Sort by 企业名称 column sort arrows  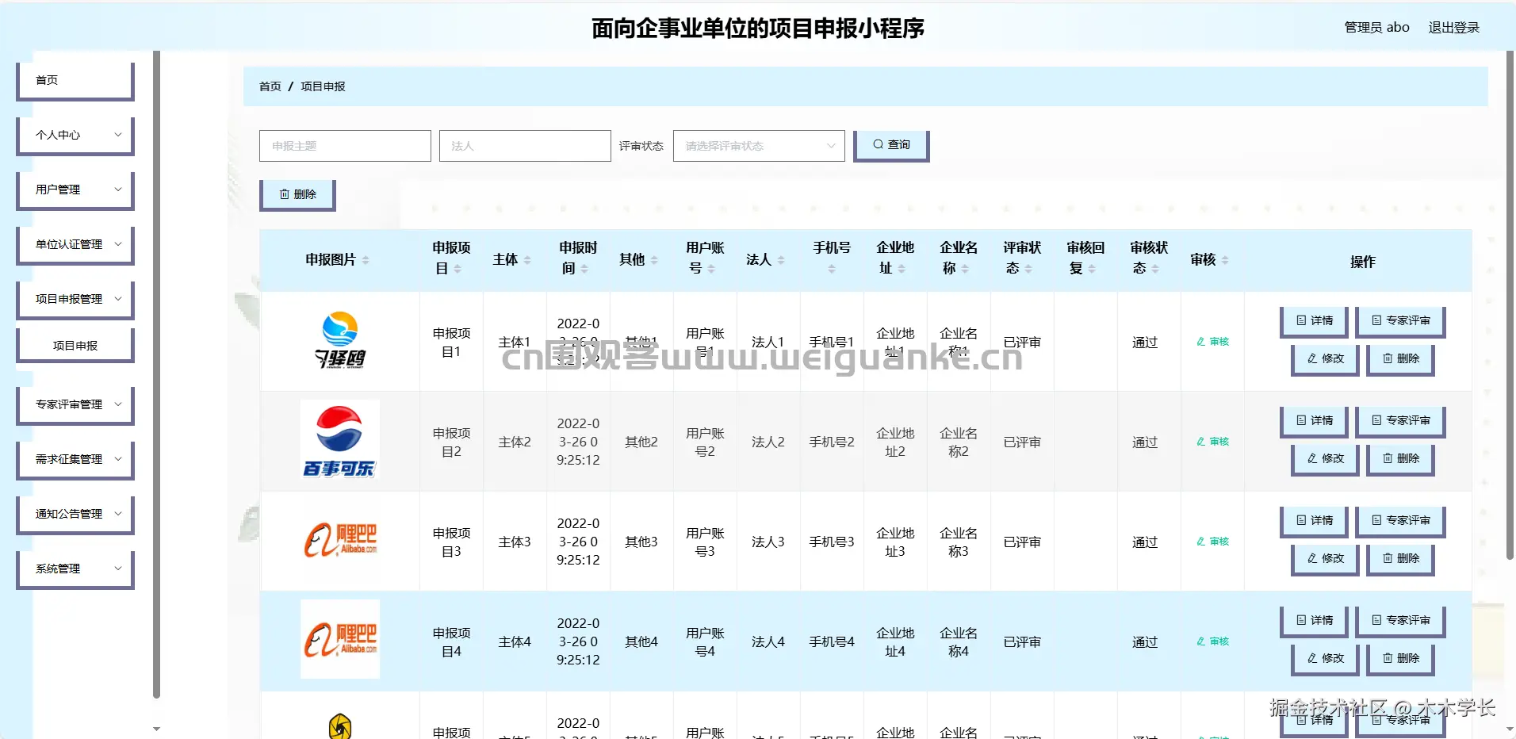[x=965, y=269]
